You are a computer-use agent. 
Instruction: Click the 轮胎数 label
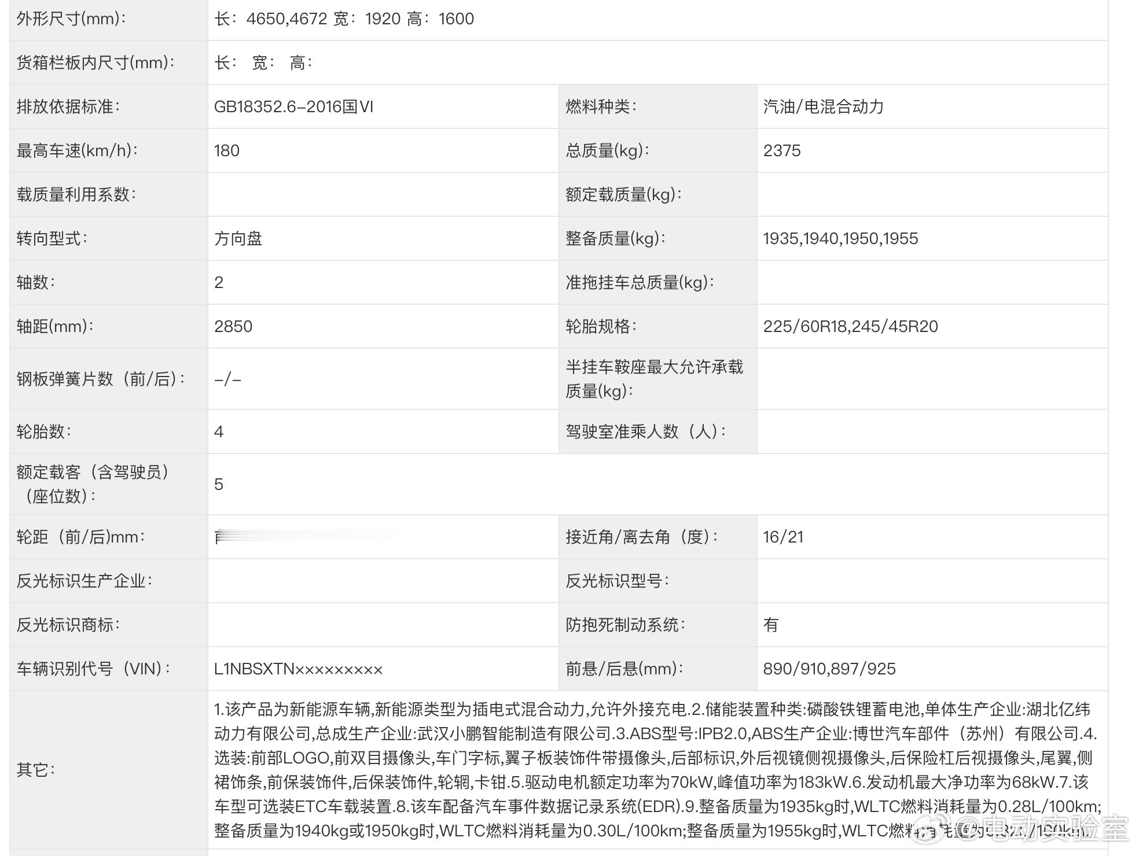(44, 431)
